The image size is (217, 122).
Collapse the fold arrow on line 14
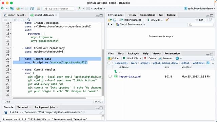point(11,30)
